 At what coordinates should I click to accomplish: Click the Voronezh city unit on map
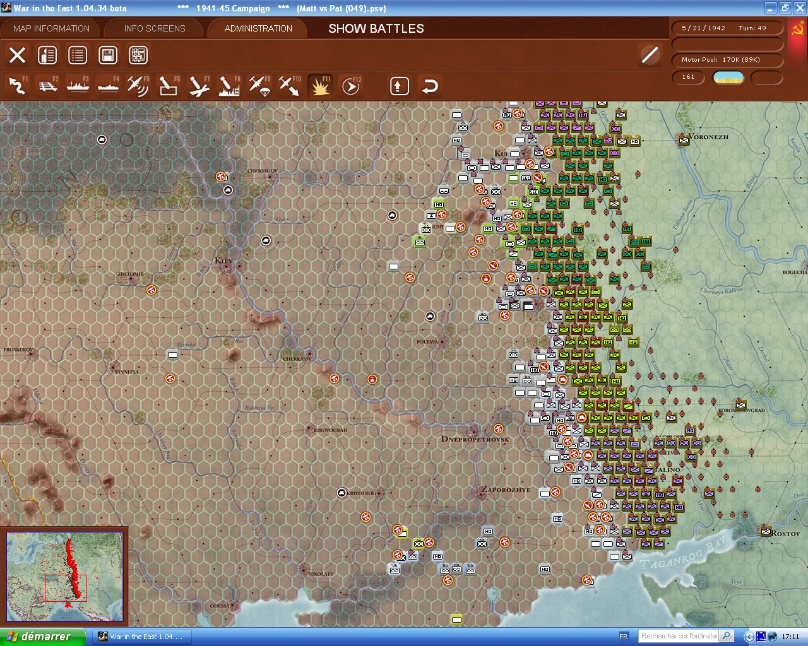[x=684, y=139]
